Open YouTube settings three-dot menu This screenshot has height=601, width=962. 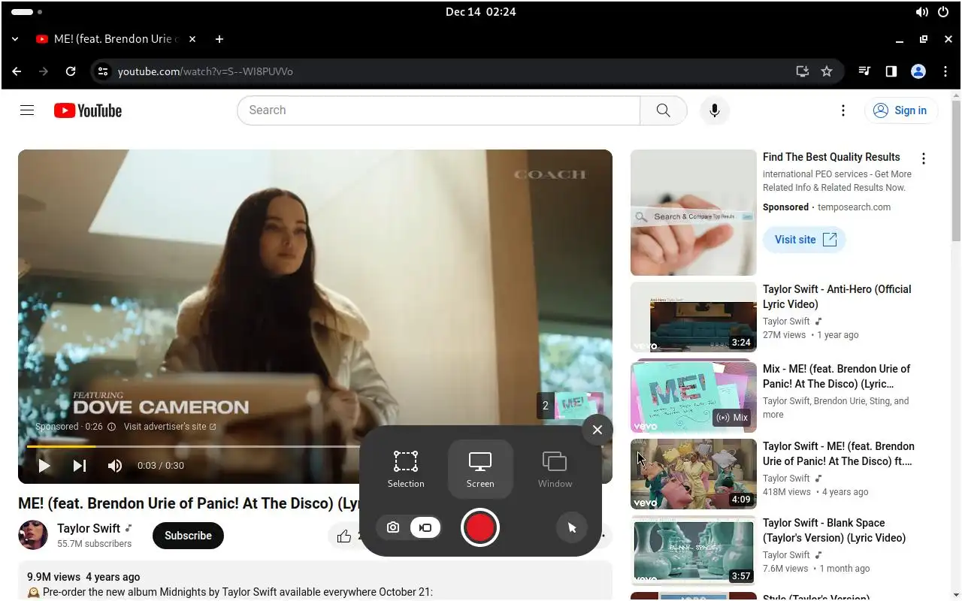pos(843,110)
